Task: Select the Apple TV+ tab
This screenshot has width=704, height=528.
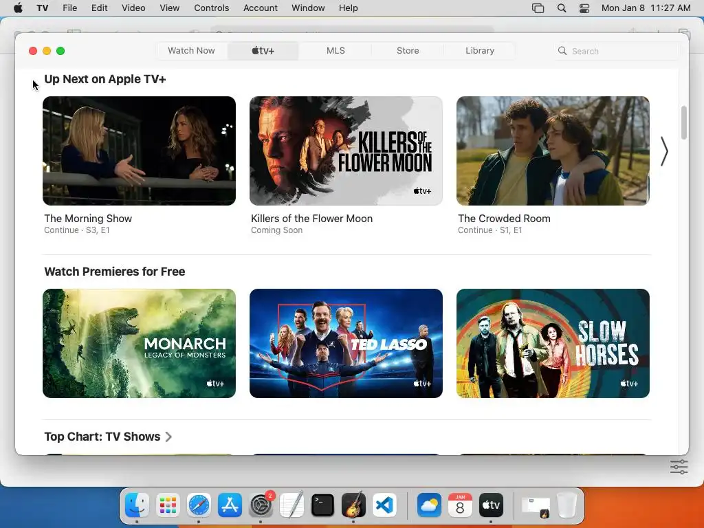Action: (x=263, y=51)
